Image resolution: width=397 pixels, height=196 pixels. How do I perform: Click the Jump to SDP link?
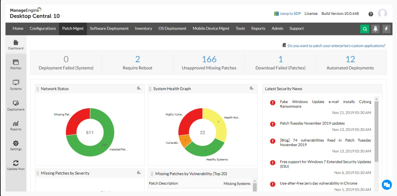click(288, 14)
